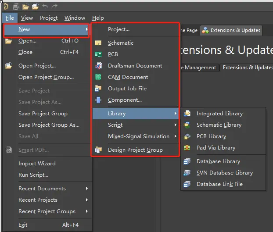
Task: Click the PCB label in the New submenu
Action: [x=113, y=54]
